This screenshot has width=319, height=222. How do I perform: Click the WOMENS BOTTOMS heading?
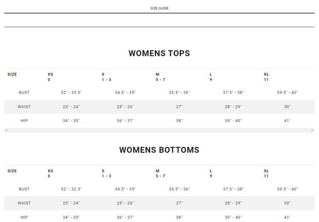159,150
